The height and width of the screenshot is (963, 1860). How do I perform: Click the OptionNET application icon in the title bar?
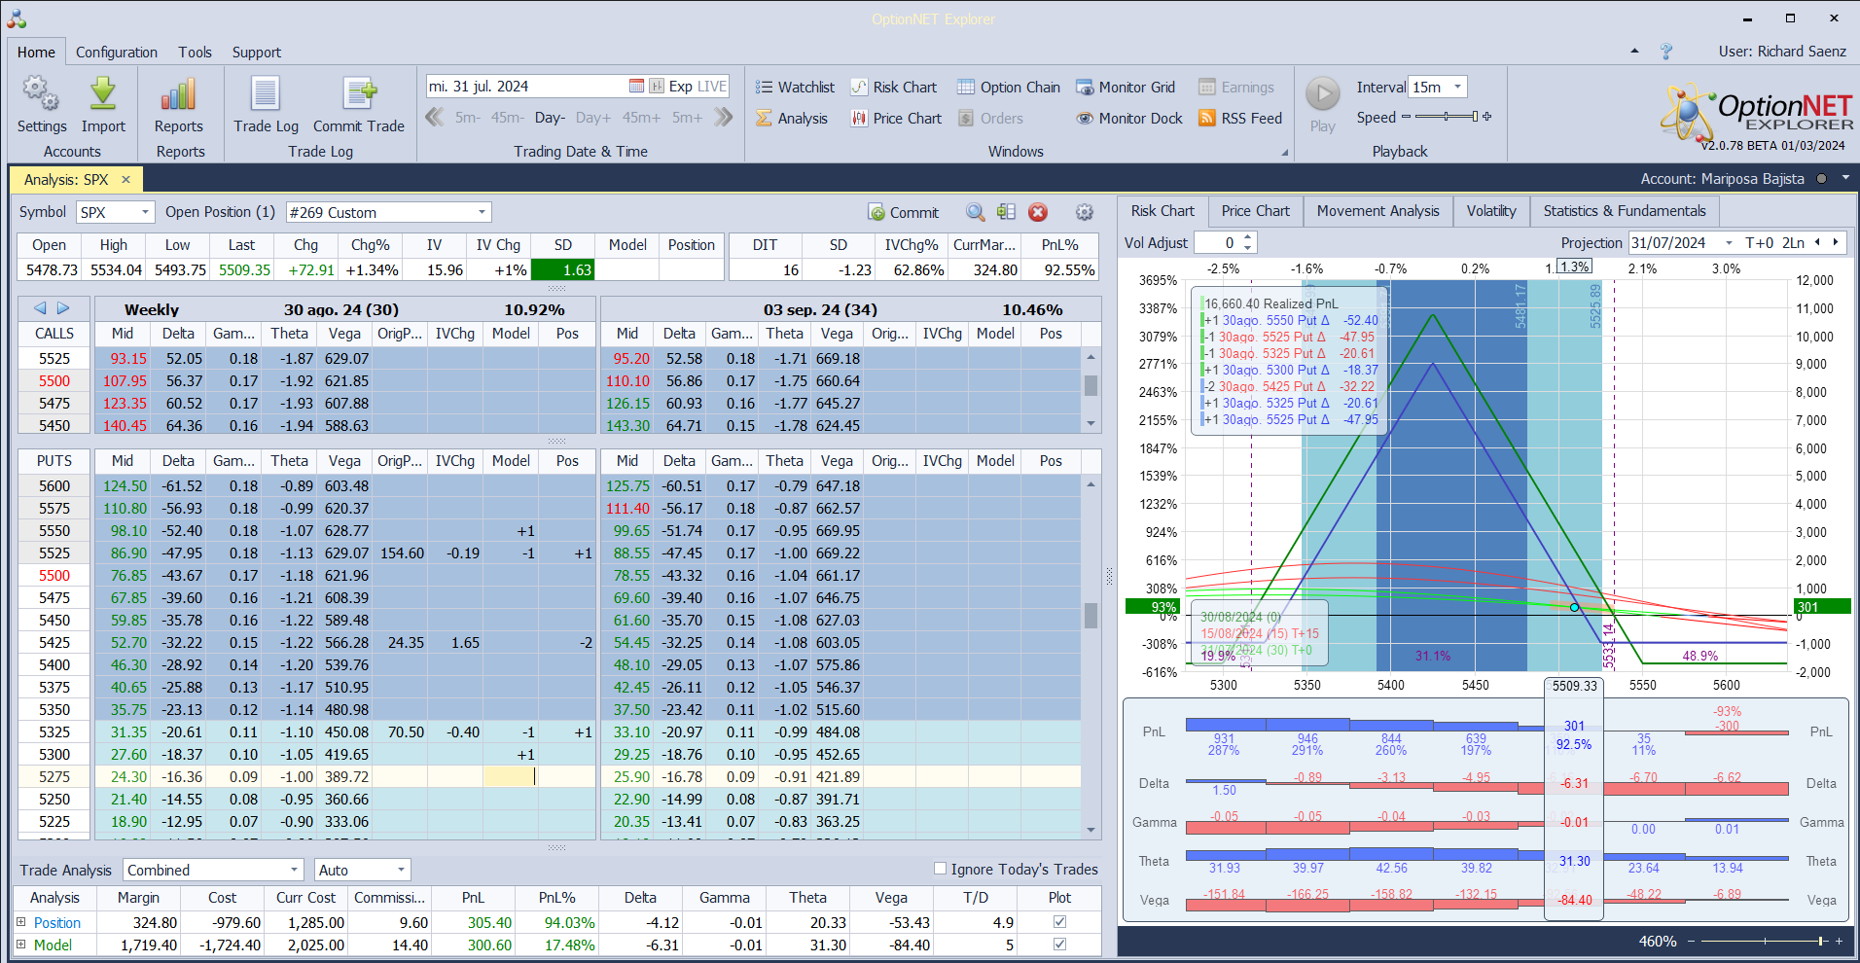point(17,18)
